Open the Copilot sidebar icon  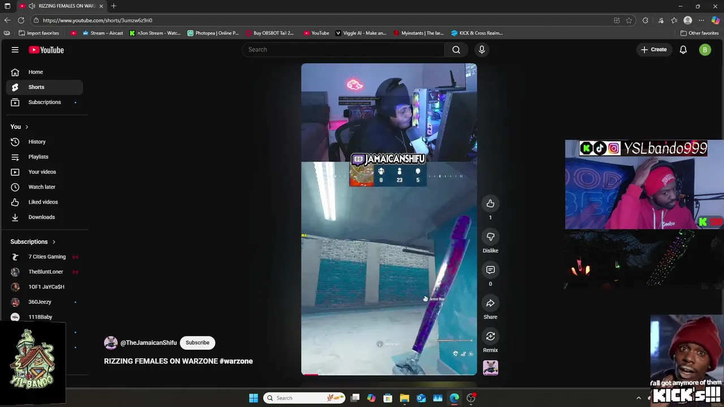[x=716, y=20]
